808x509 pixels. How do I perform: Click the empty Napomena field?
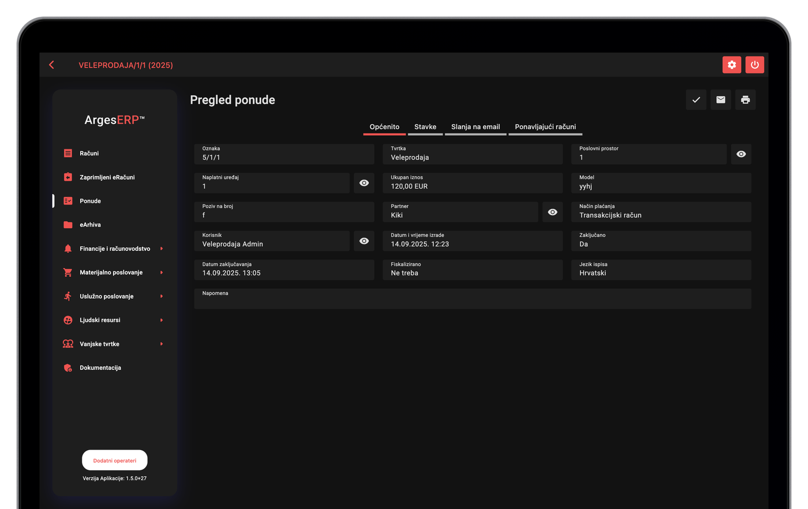473,299
